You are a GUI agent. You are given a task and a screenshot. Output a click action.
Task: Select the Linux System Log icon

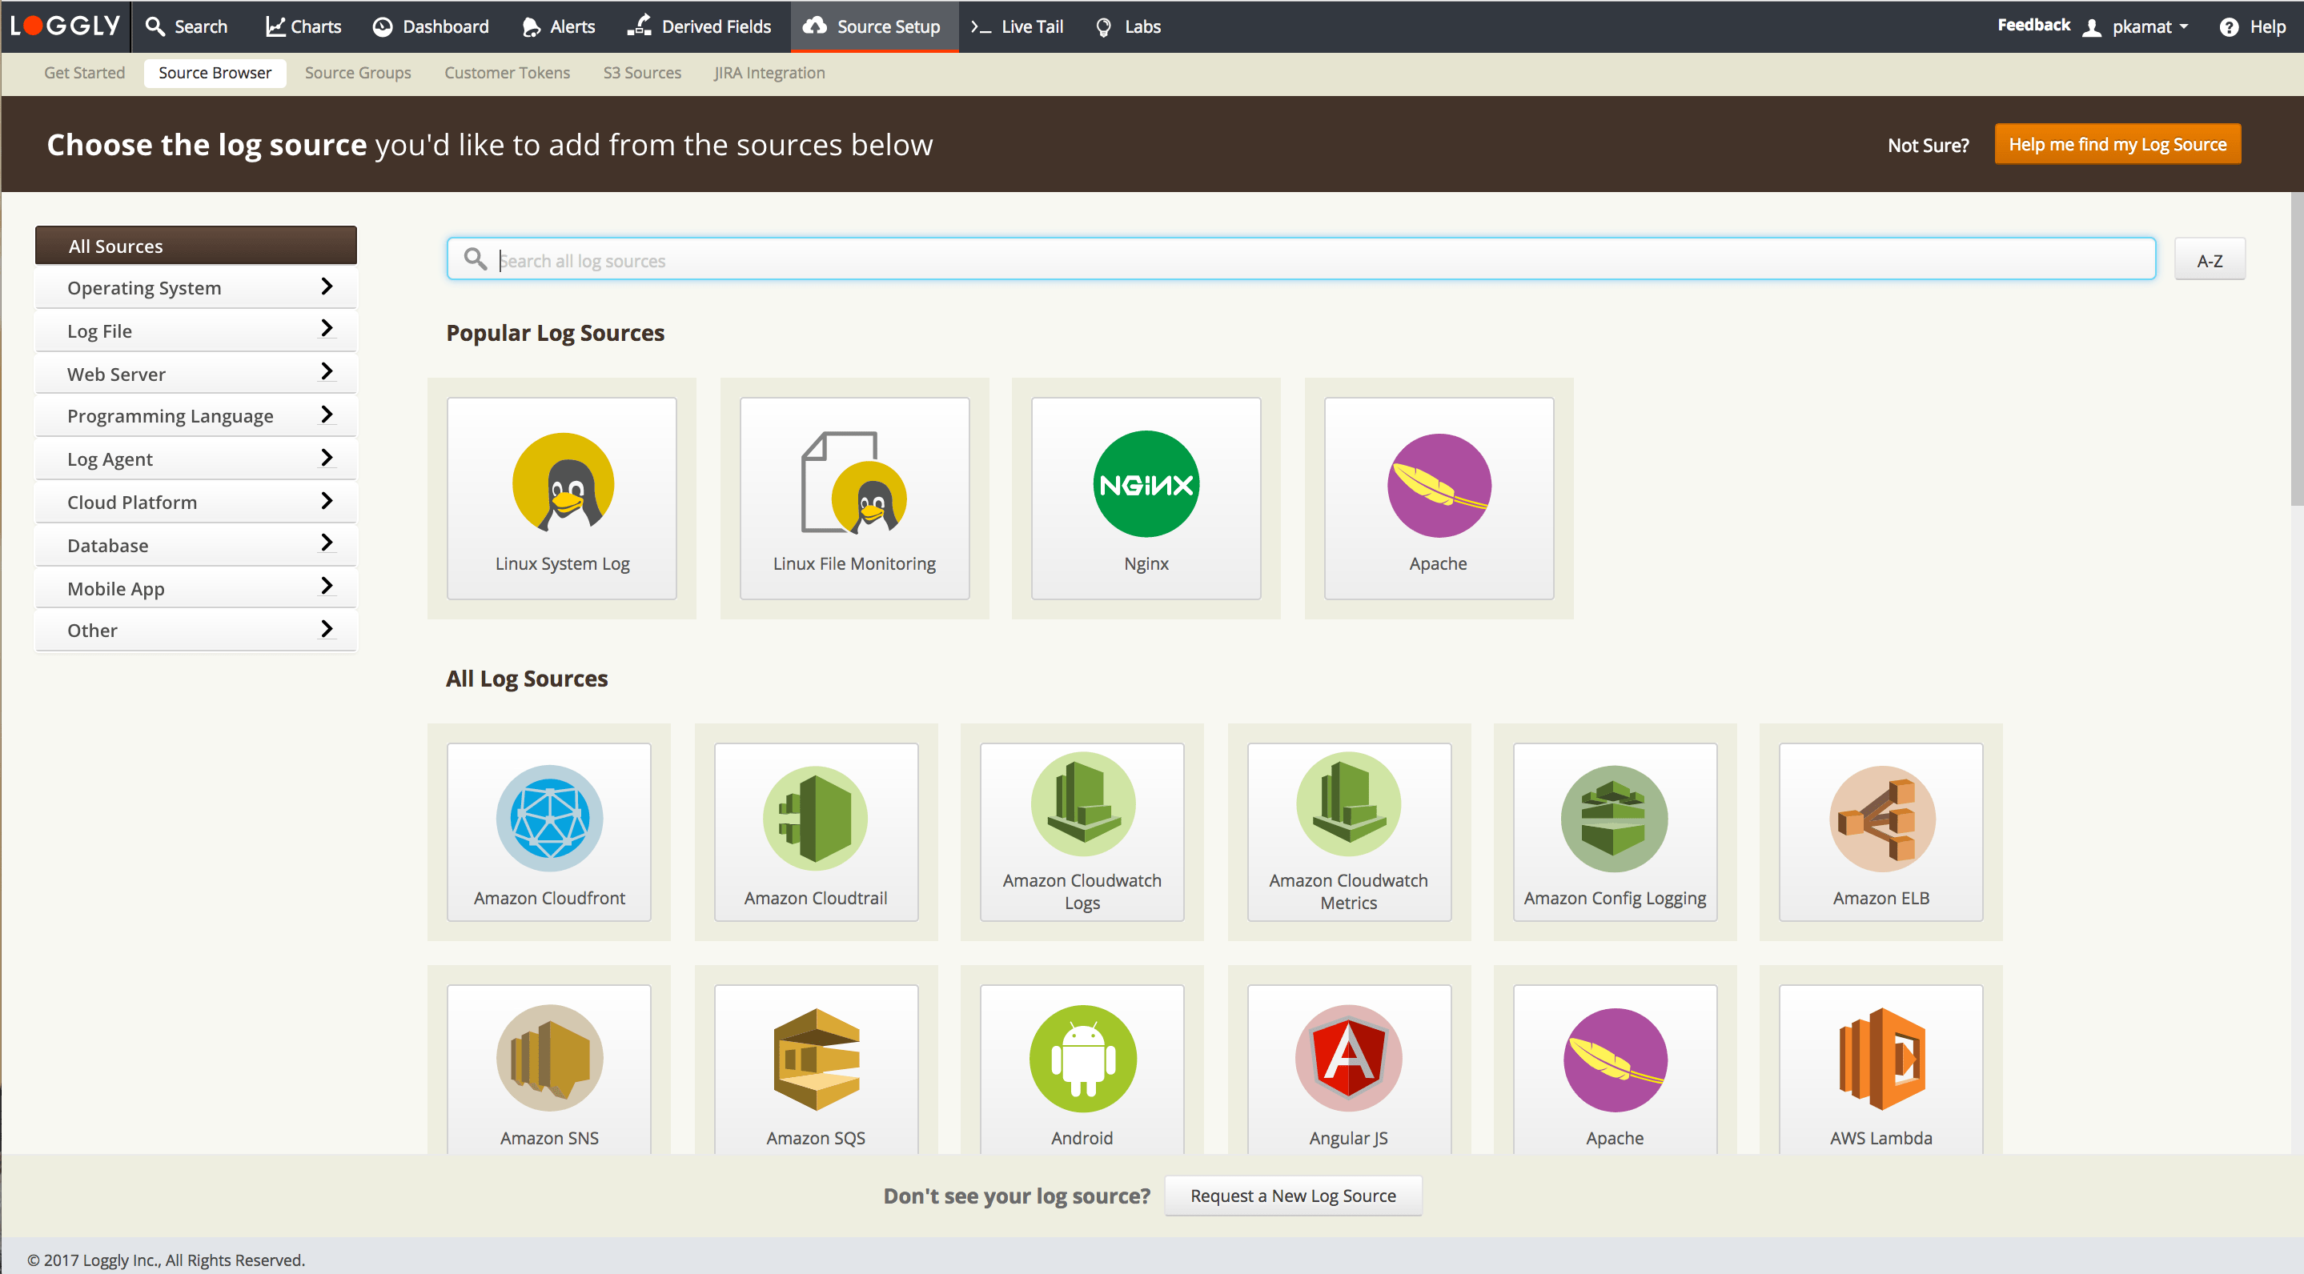tap(563, 483)
